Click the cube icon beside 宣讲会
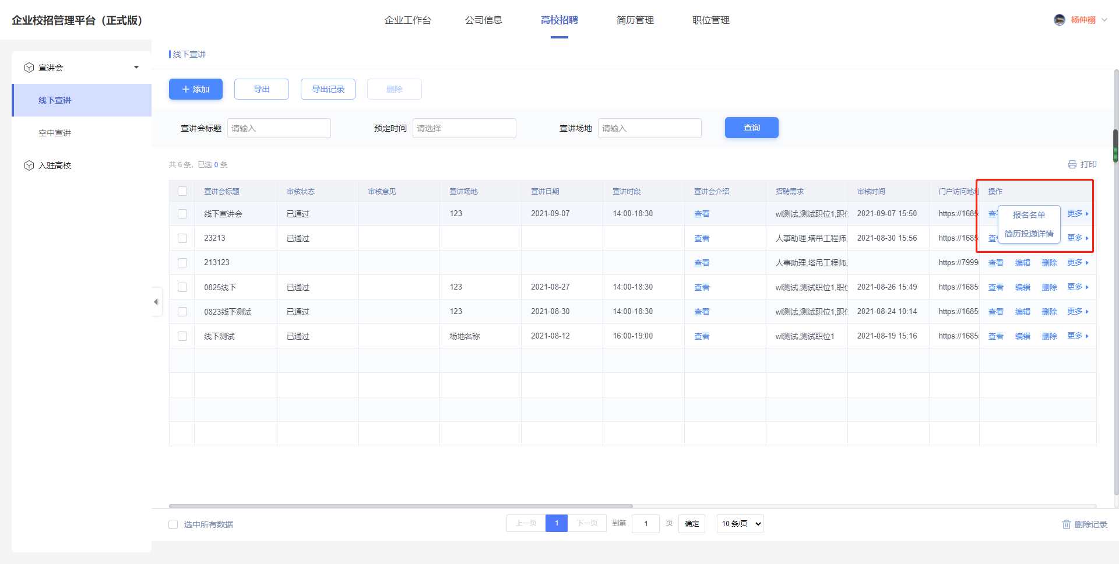 point(29,68)
